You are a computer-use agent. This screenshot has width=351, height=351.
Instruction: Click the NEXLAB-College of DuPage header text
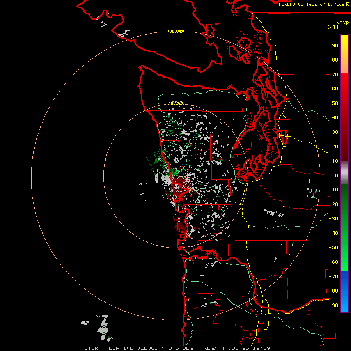point(314,4)
